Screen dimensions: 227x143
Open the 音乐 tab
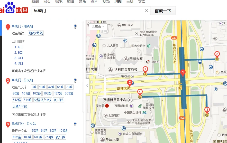click(83, 2)
